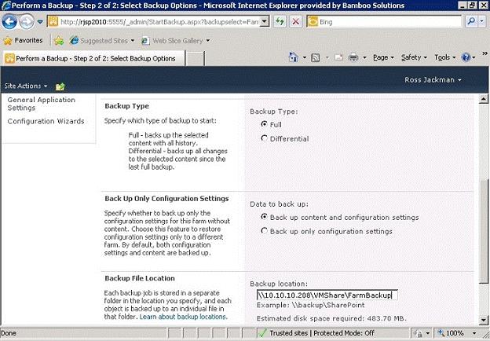The width and height of the screenshot is (490, 341).
Task: Open Learn about backup locations link
Action: tap(183, 317)
